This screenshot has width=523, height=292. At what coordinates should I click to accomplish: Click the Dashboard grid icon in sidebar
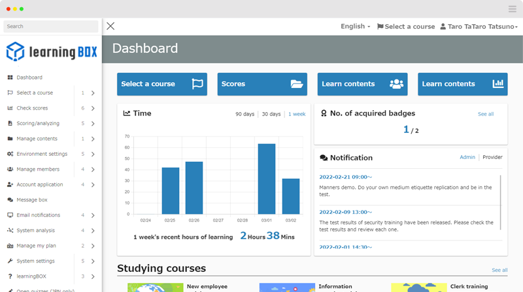click(10, 78)
